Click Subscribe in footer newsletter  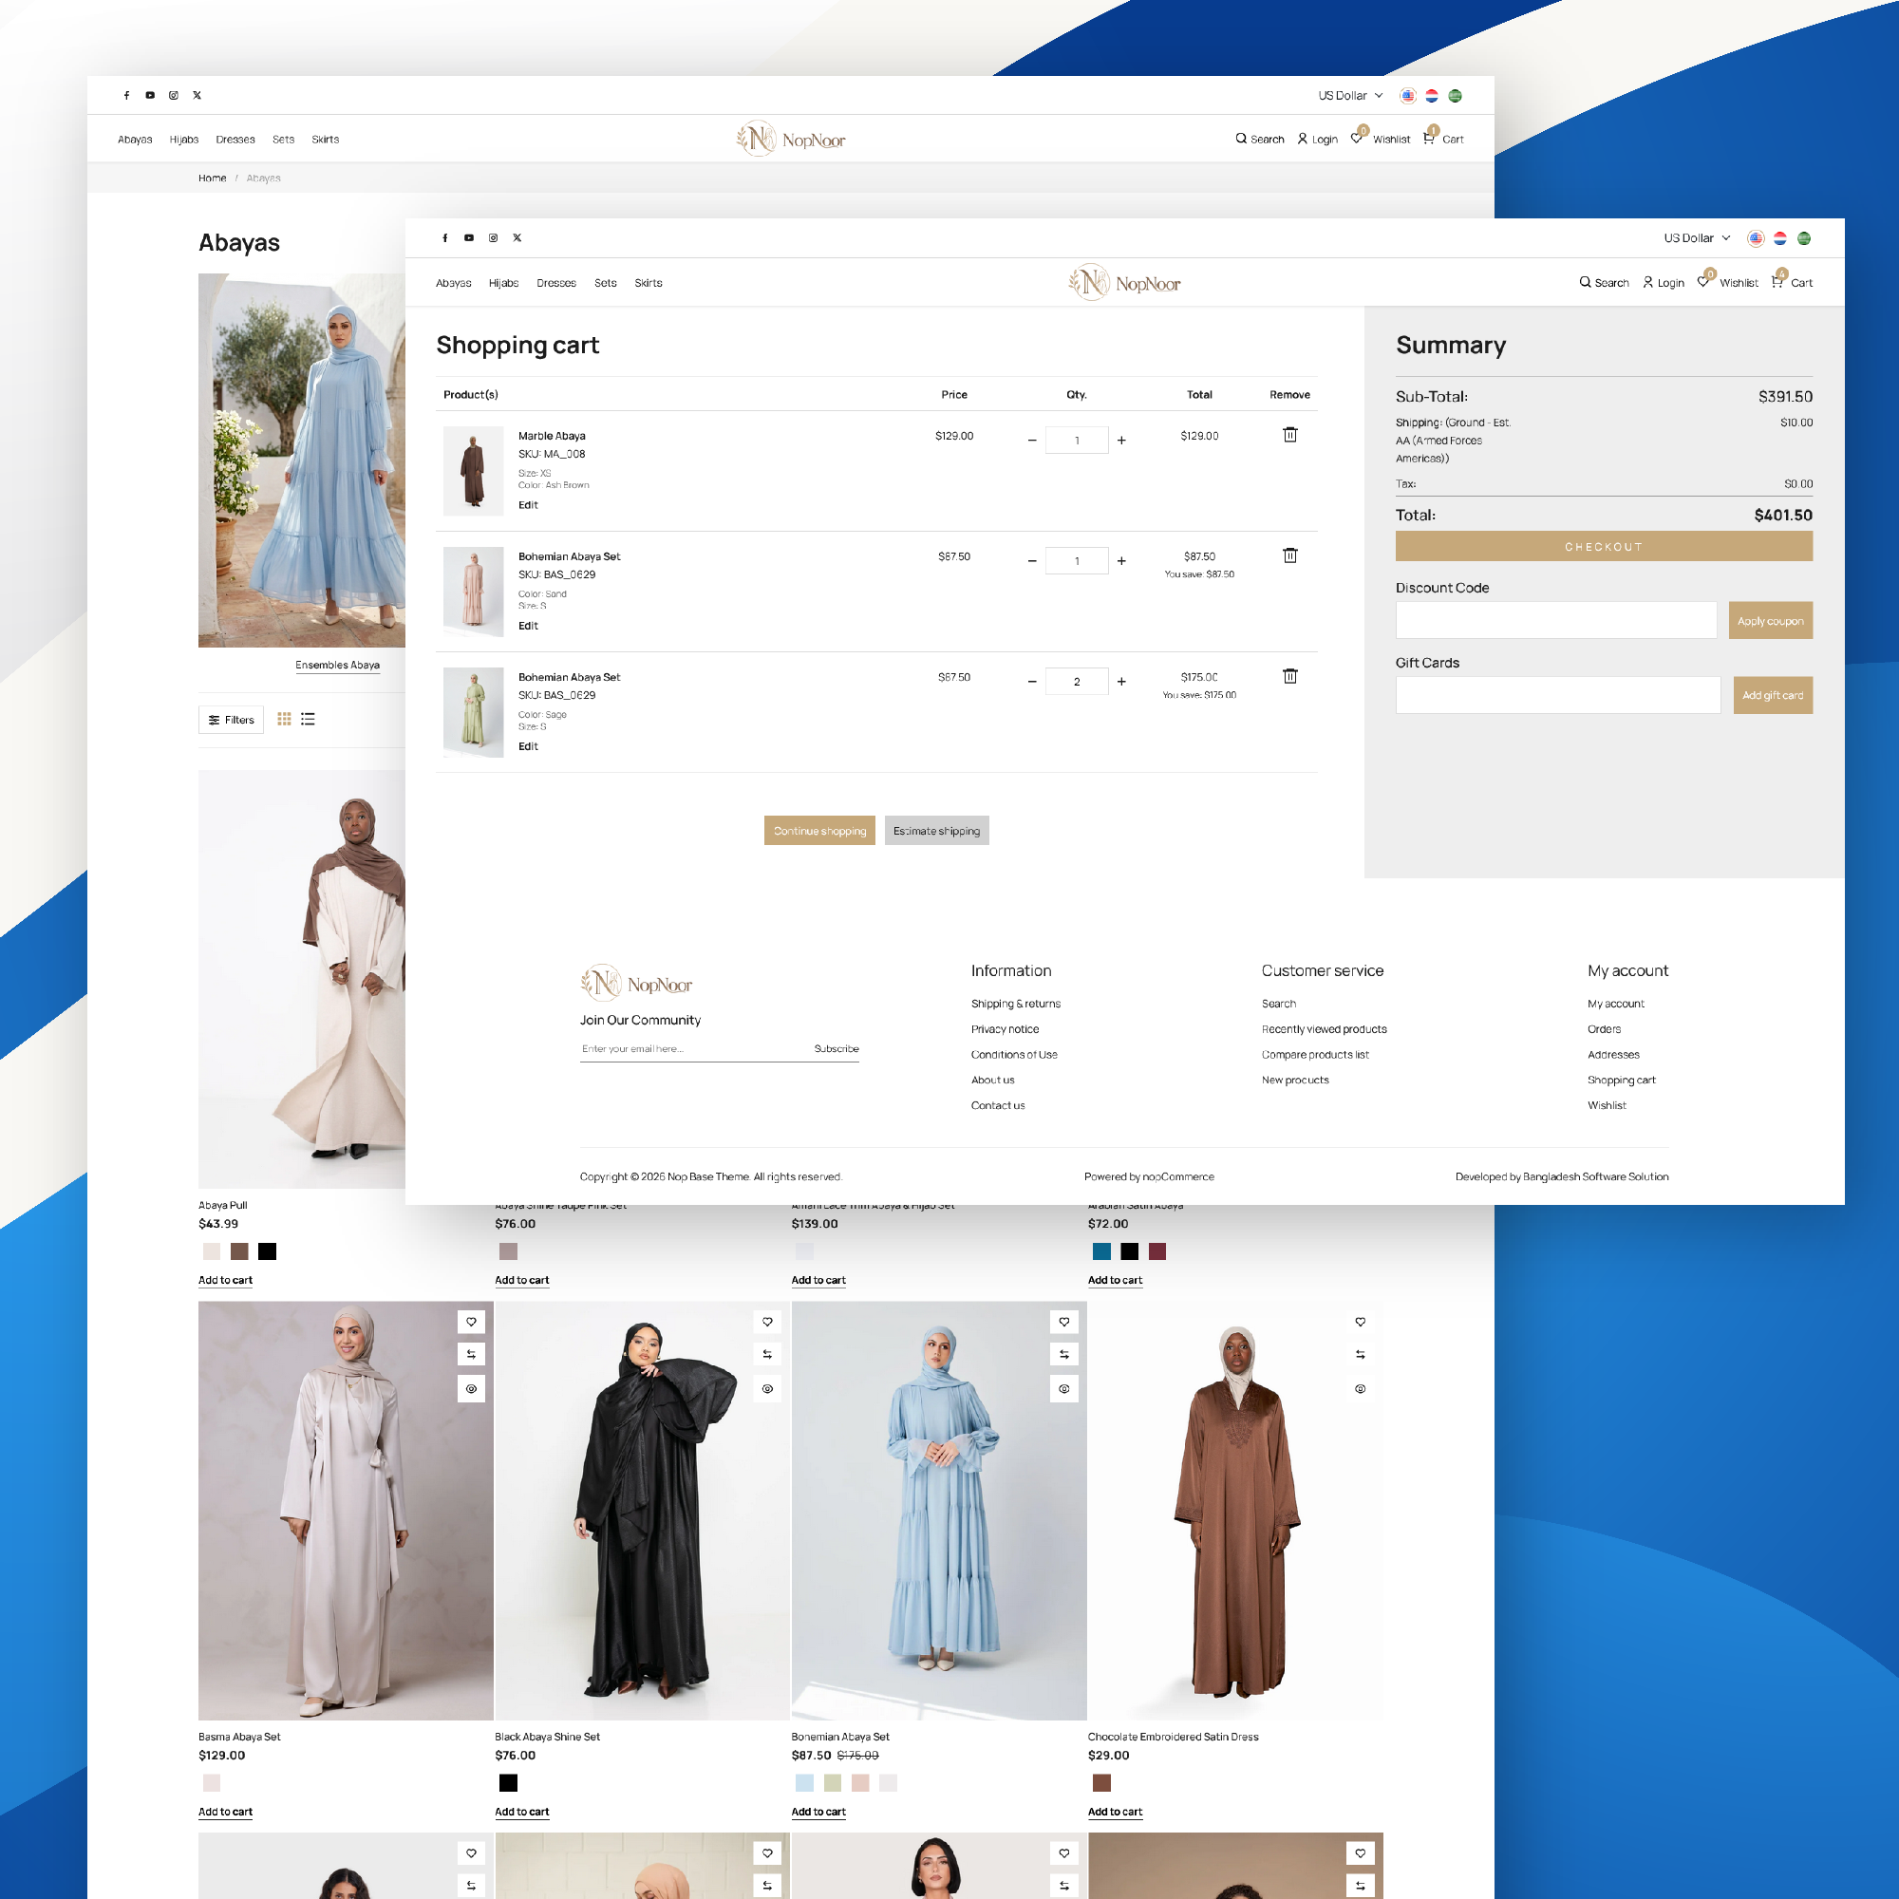(x=837, y=1049)
